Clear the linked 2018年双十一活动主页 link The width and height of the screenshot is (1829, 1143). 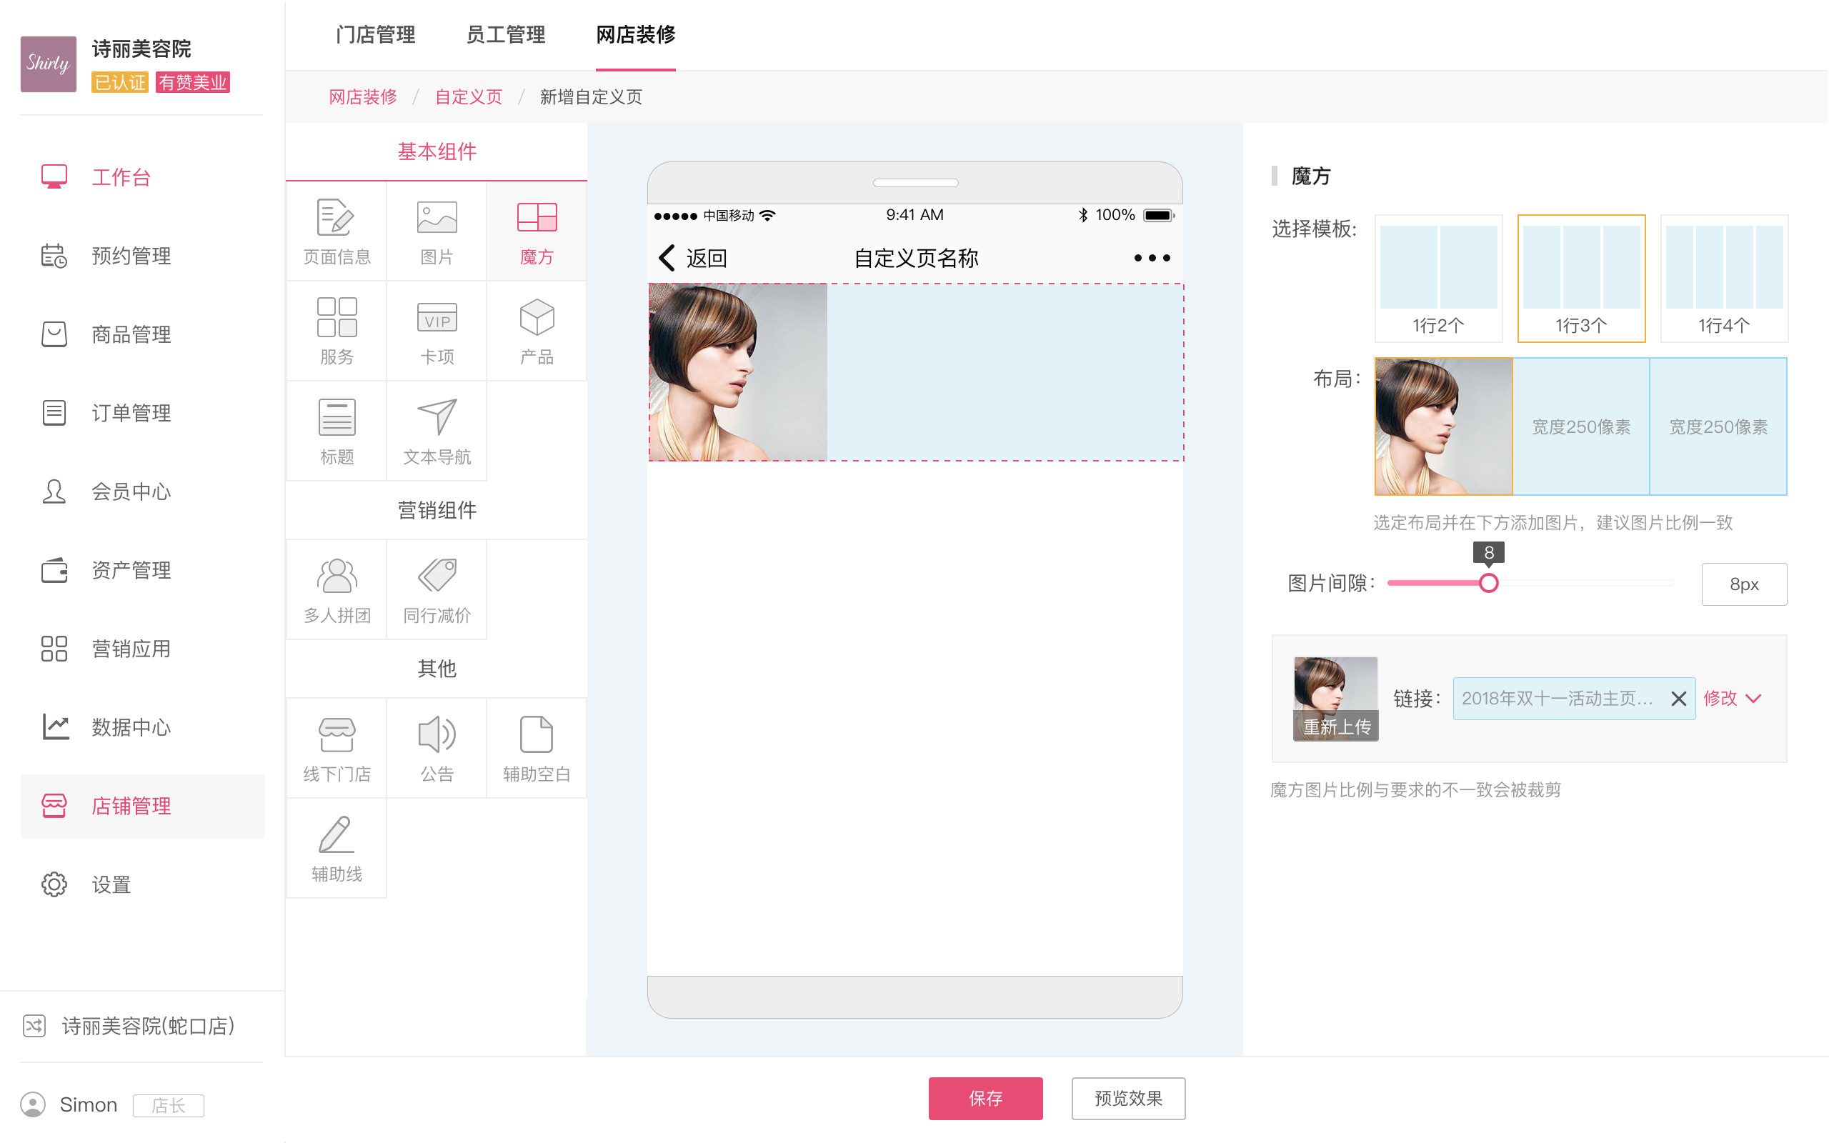click(x=1678, y=699)
